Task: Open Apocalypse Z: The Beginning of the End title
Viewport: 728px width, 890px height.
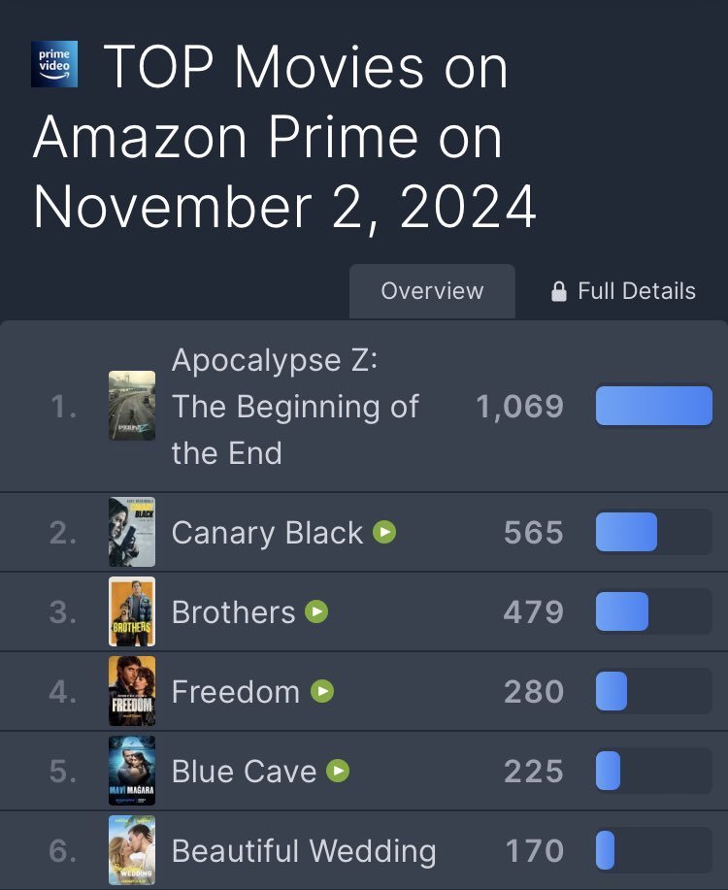Action: point(294,406)
